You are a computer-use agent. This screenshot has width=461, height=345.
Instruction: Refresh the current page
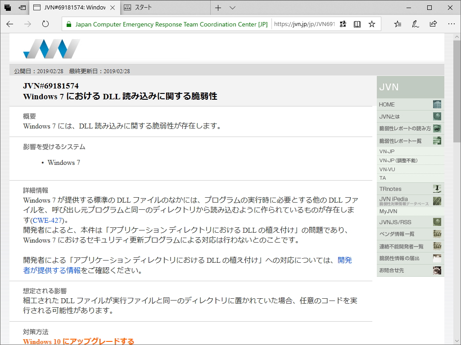click(45, 24)
